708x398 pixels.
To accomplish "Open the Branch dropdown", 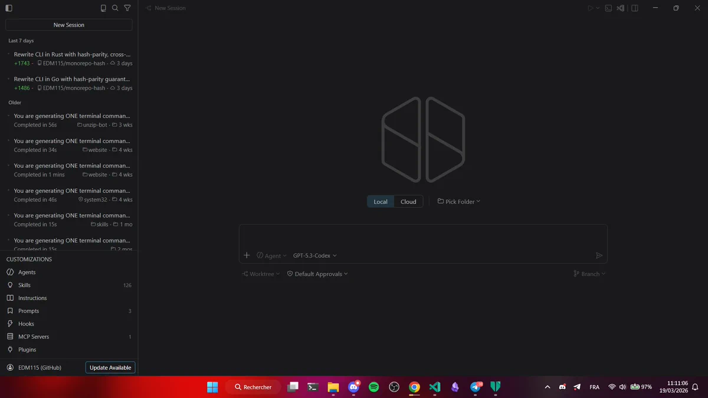I will (x=589, y=274).
